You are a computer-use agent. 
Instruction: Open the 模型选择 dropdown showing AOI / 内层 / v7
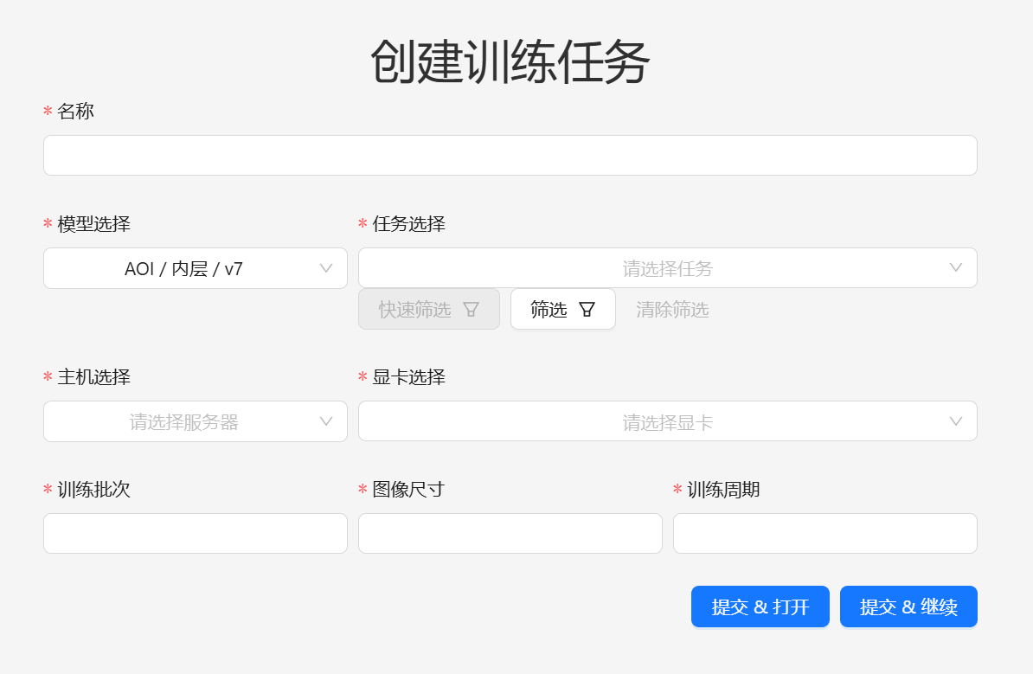pos(183,269)
